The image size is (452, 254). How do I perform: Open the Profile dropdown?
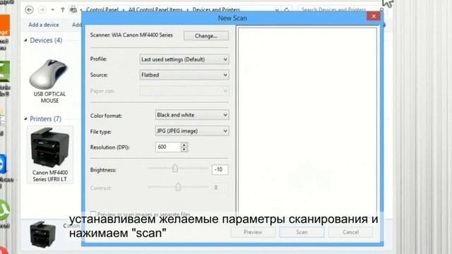click(x=184, y=59)
